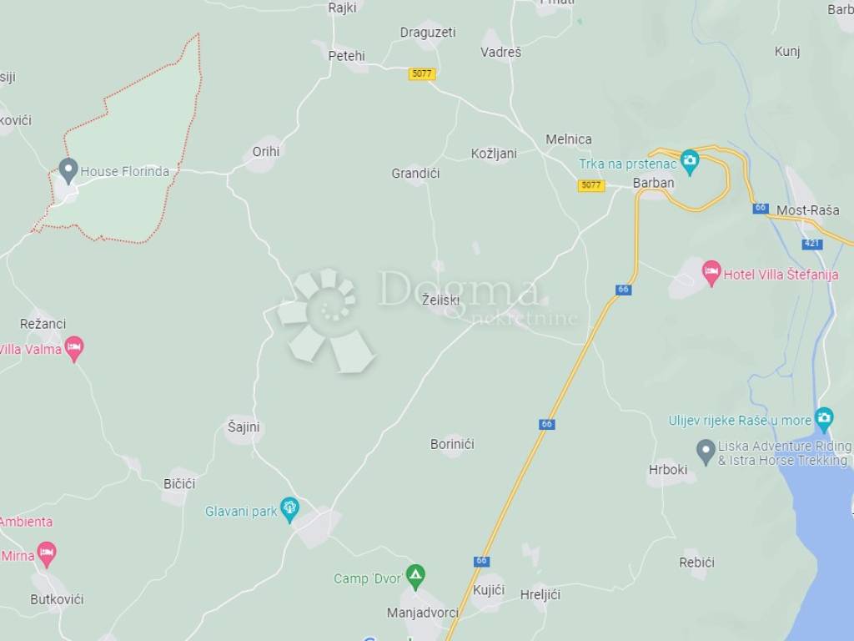Click the Borinići place name
The image size is (854, 641).
click(x=452, y=444)
